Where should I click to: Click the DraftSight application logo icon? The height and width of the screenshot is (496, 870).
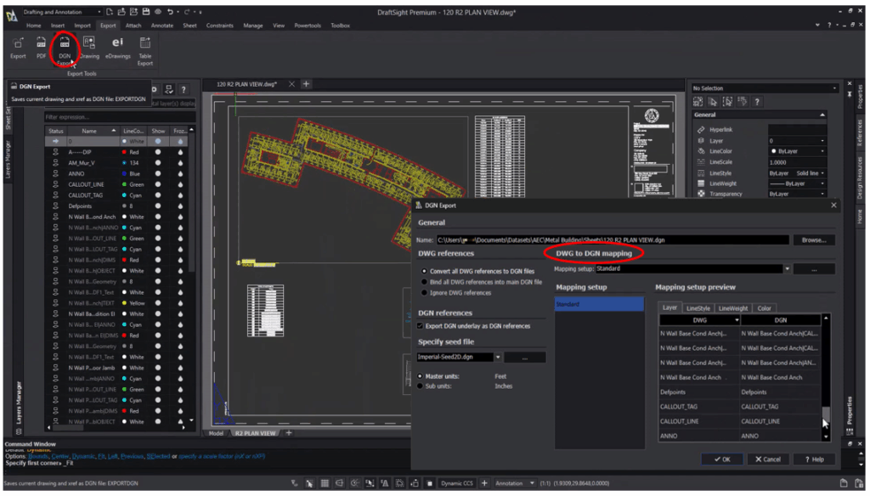(11, 15)
